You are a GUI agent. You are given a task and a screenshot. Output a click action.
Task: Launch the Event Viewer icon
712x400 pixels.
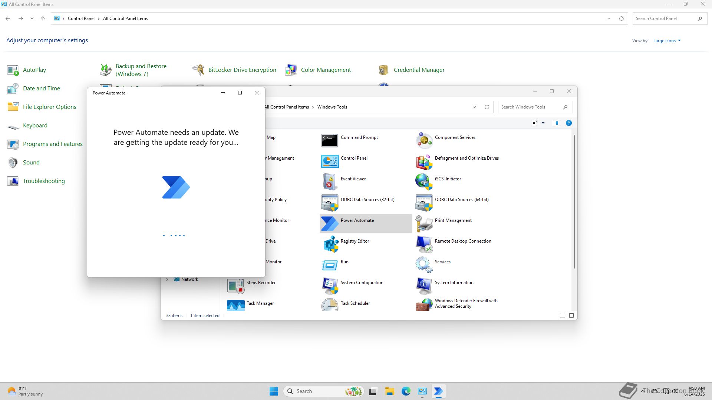[329, 182]
